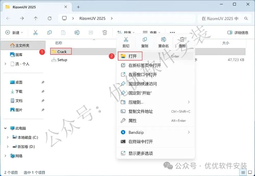Click the Paste icon in toolbar
255x176 pixels.
(63, 33)
